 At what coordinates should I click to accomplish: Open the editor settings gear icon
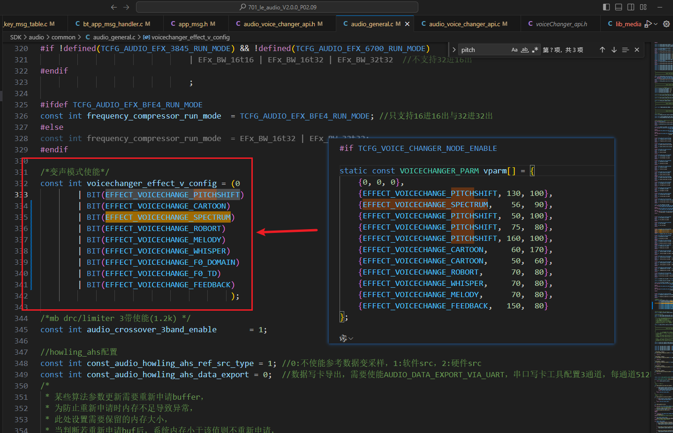pos(666,24)
